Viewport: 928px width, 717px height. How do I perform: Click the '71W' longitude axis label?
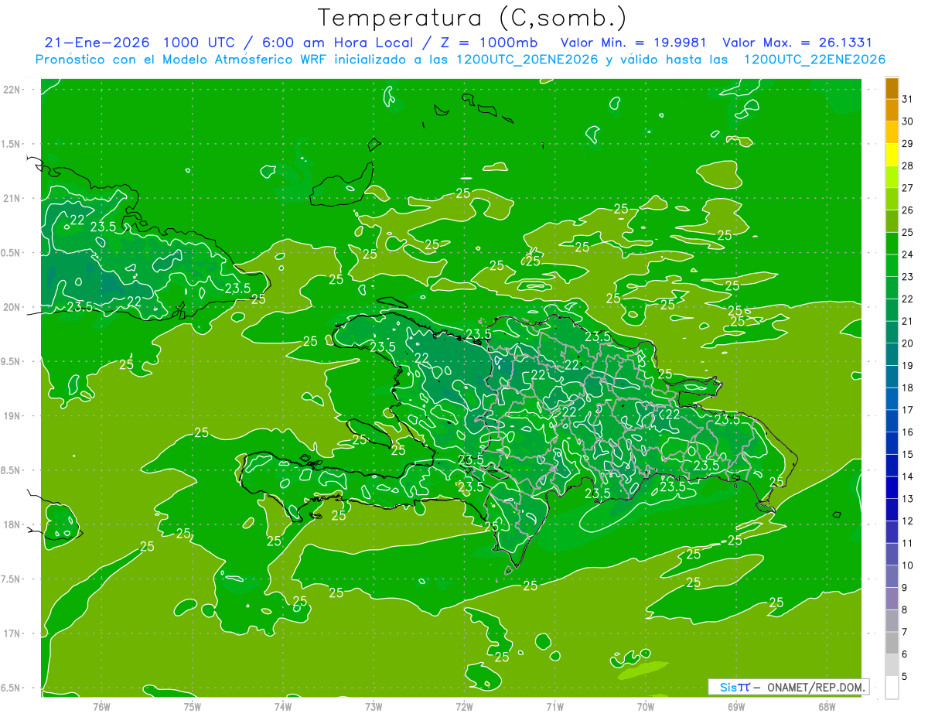pos(554,706)
